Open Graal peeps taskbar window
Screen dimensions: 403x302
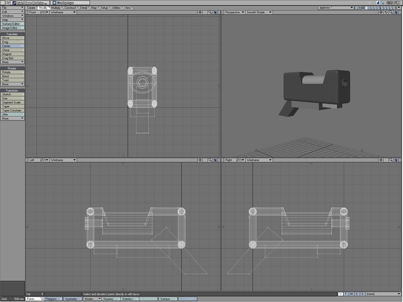[70, 3]
